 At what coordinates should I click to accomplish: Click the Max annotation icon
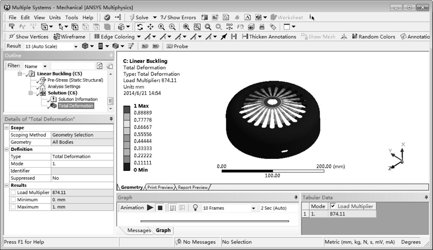tap(145, 46)
